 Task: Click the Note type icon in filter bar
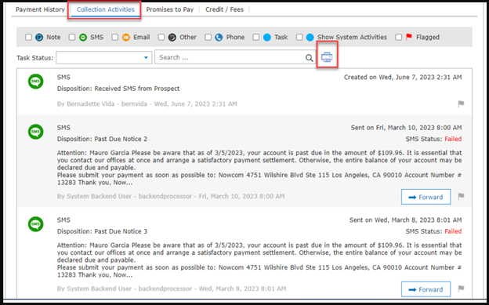(39, 38)
